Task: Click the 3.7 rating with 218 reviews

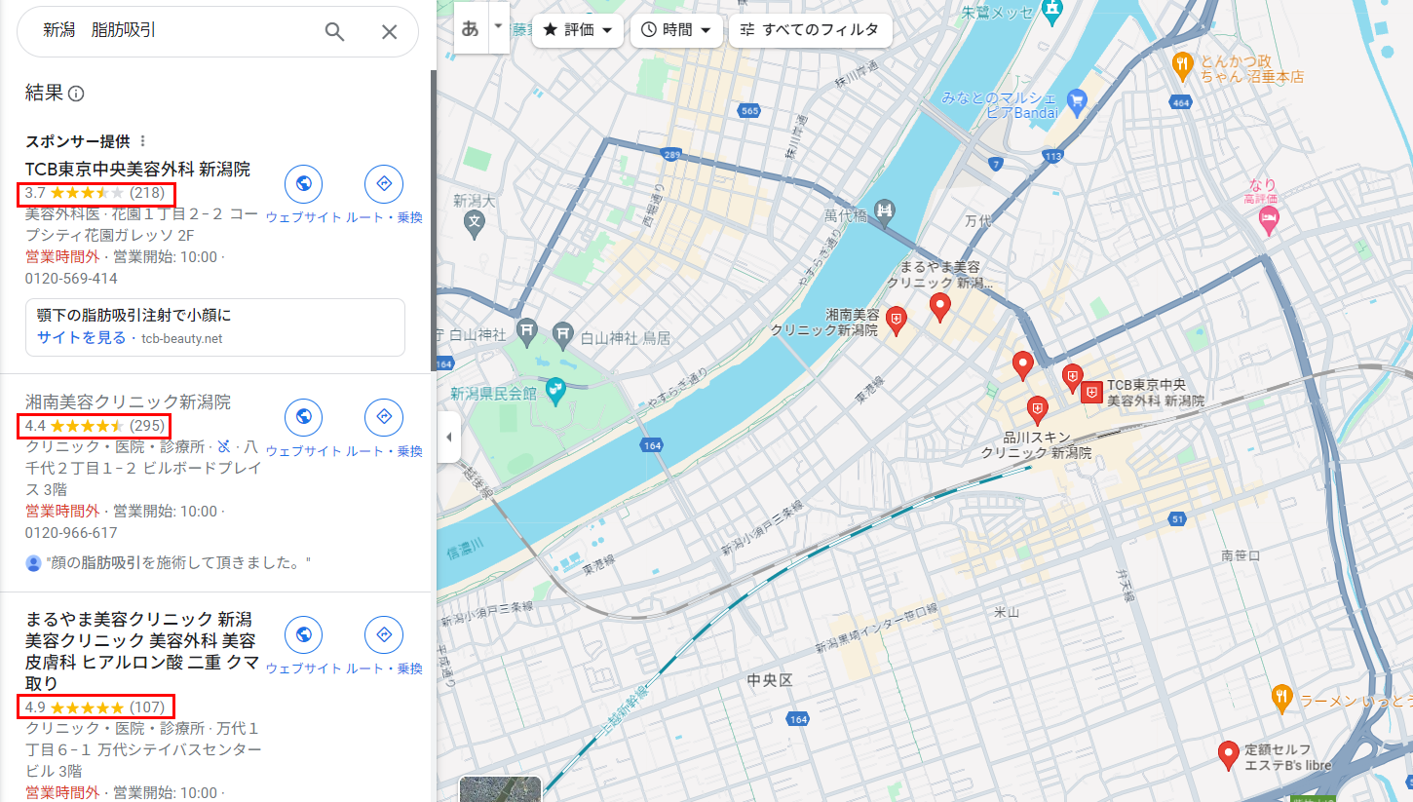Action: (x=95, y=192)
